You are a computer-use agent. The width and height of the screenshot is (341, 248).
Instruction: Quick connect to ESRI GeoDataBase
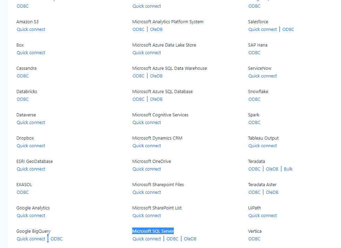point(31,169)
